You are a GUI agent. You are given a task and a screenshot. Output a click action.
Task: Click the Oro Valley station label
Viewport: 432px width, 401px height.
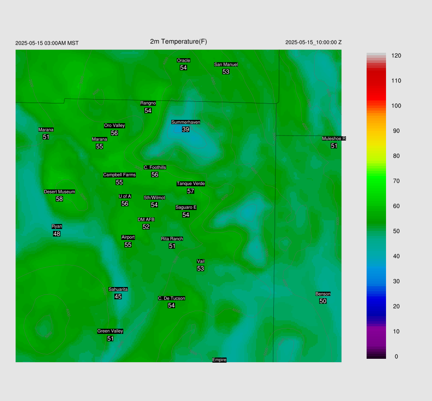point(114,125)
